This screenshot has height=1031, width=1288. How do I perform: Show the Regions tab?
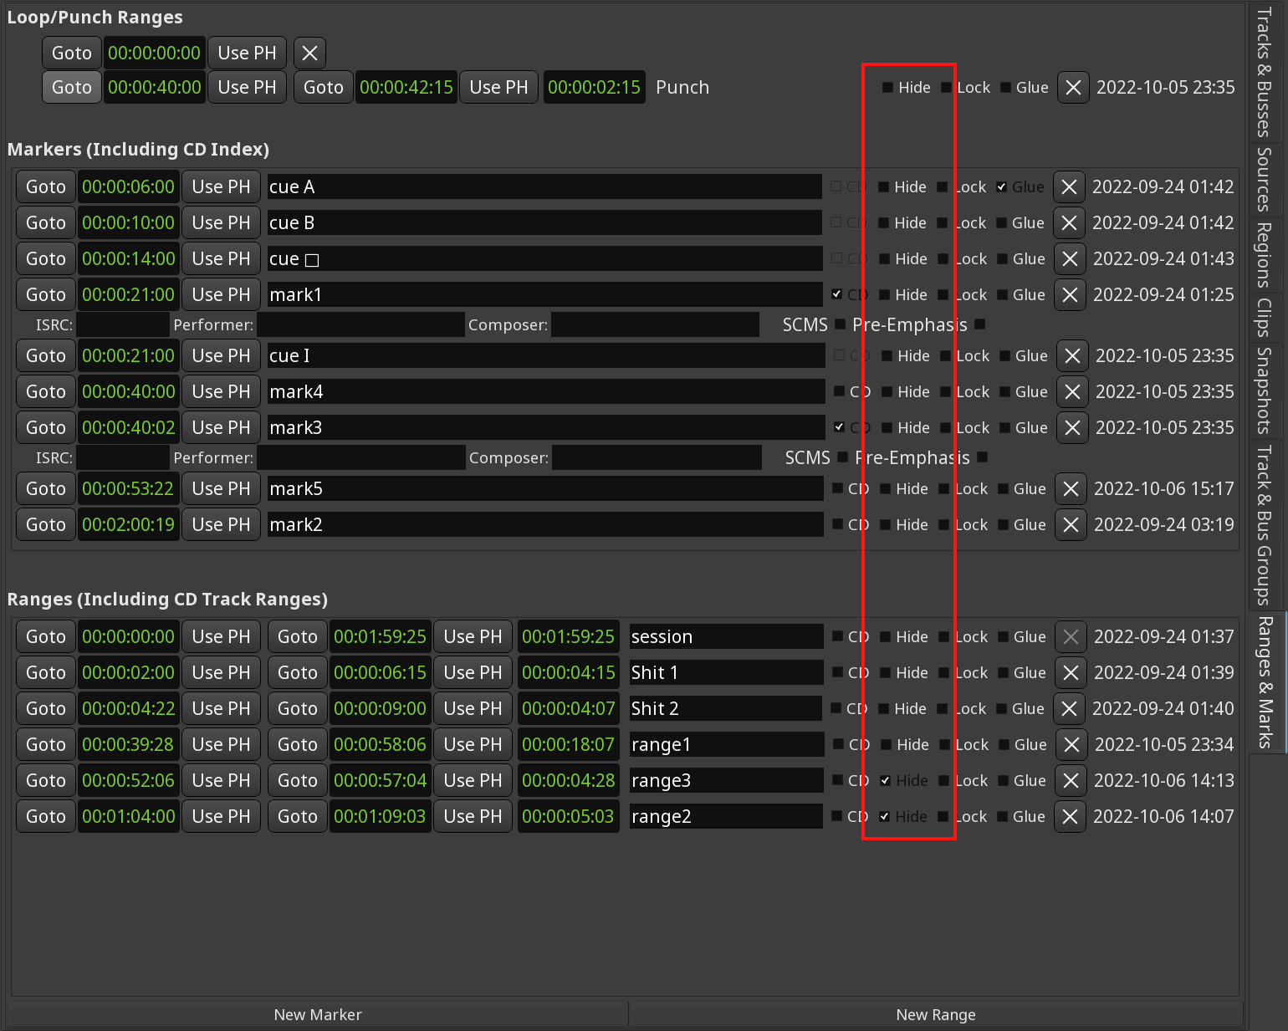[1265, 255]
